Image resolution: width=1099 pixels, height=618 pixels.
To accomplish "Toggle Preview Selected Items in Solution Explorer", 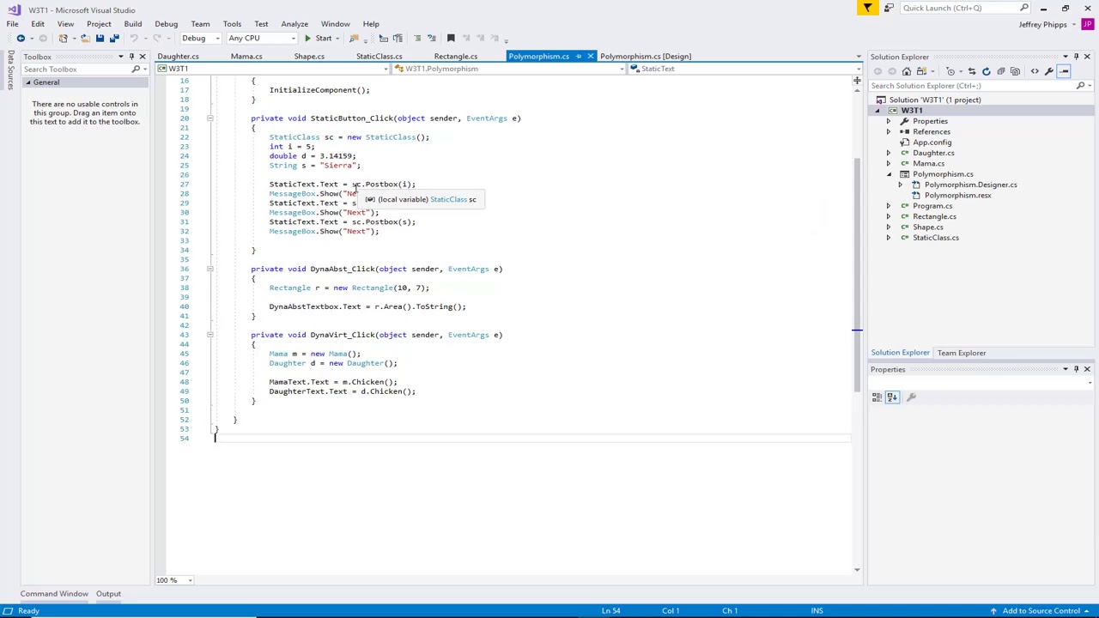I will [x=1064, y=71].
